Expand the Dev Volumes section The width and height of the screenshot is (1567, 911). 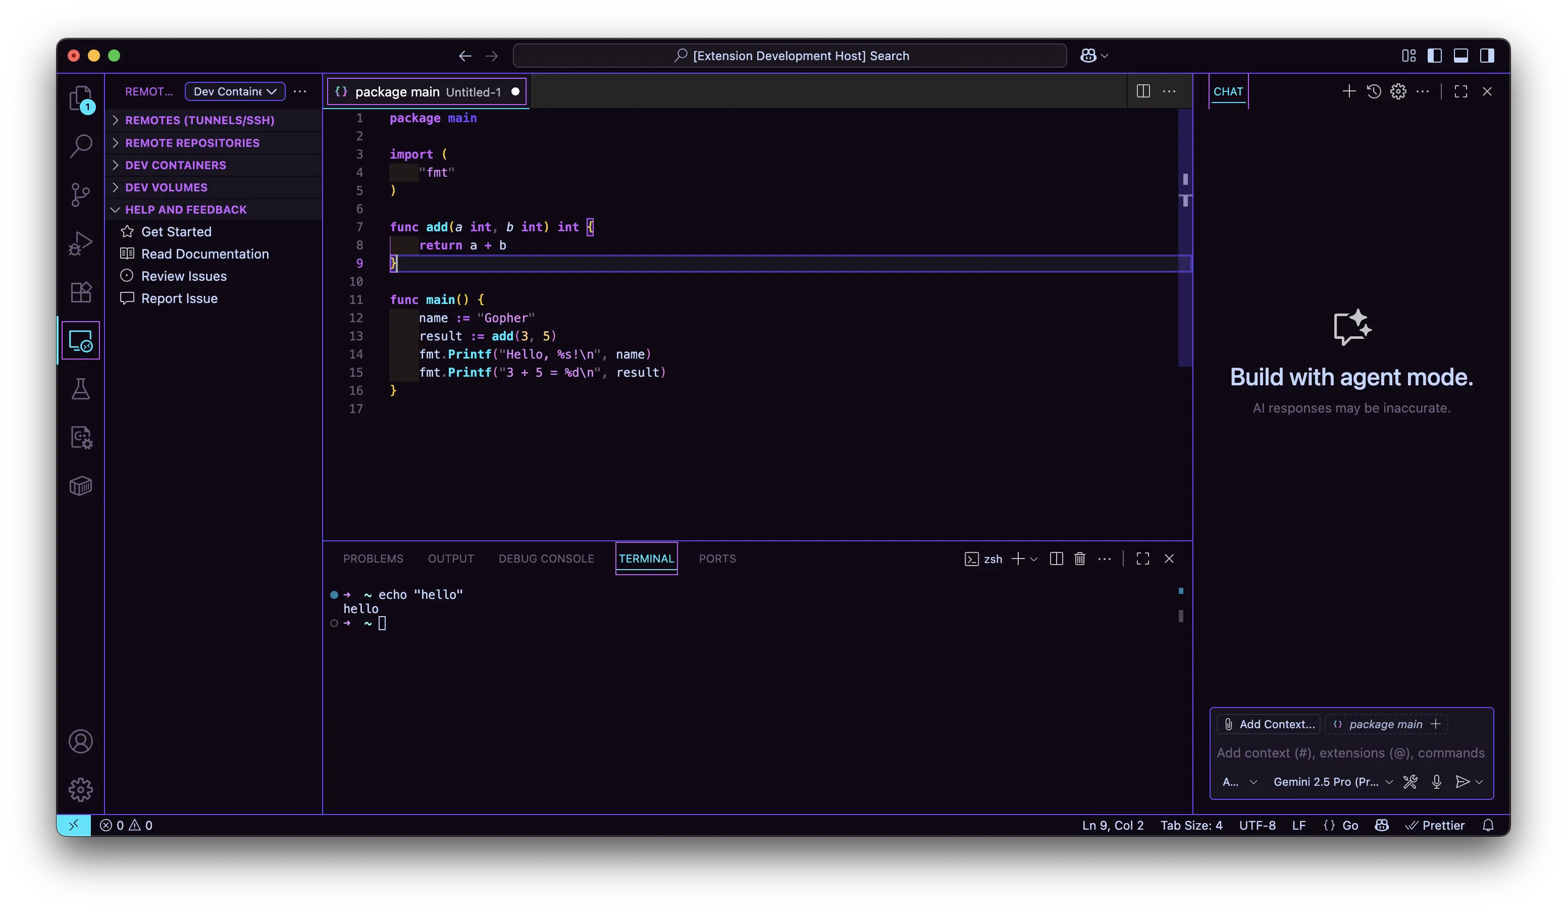click(x=166, y=187)
